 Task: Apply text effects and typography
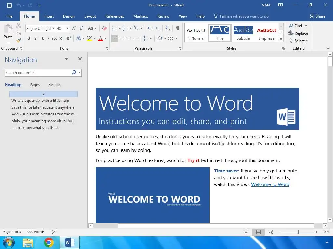coord(79,38)
